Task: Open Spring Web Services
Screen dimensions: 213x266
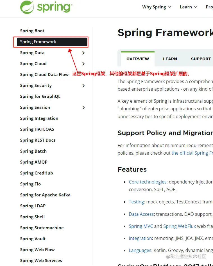Action: [x=41, y=261]
